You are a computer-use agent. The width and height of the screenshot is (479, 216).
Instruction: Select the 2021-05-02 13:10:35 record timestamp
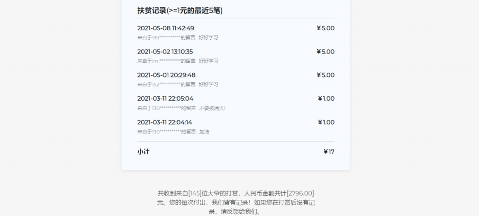(x=165, y=52)
